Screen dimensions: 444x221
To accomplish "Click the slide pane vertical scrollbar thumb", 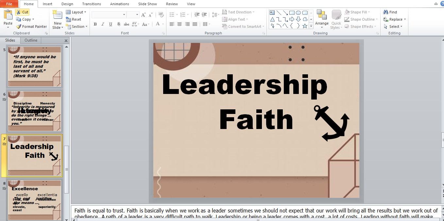I will pyautogui.click(x=67, y=169).
